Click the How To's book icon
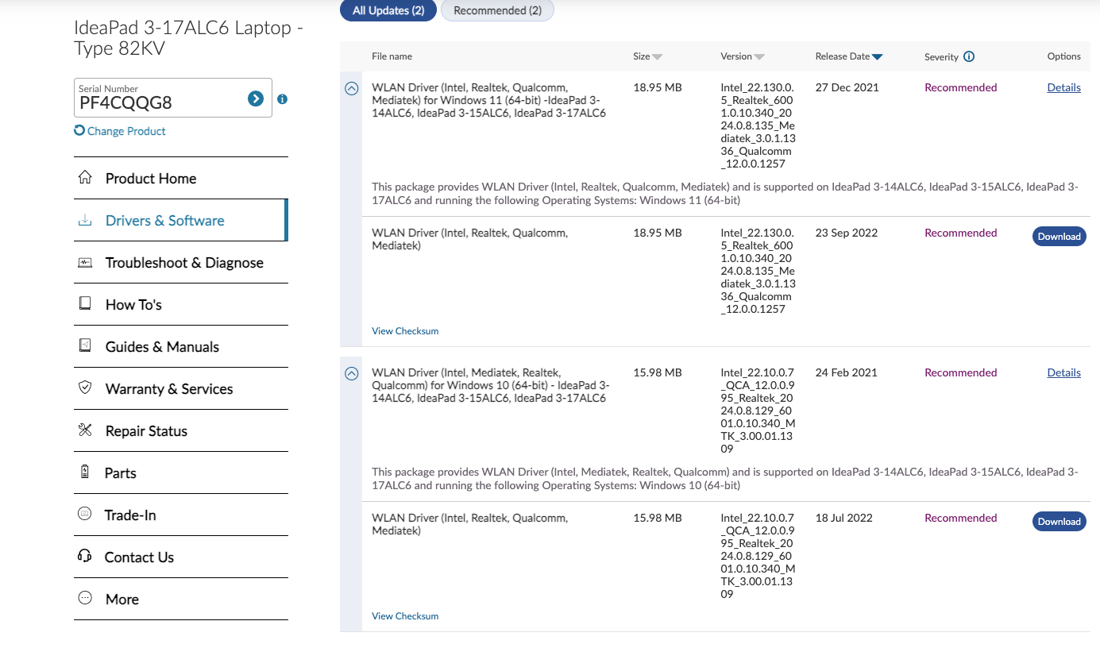 [x=85, y=303]
